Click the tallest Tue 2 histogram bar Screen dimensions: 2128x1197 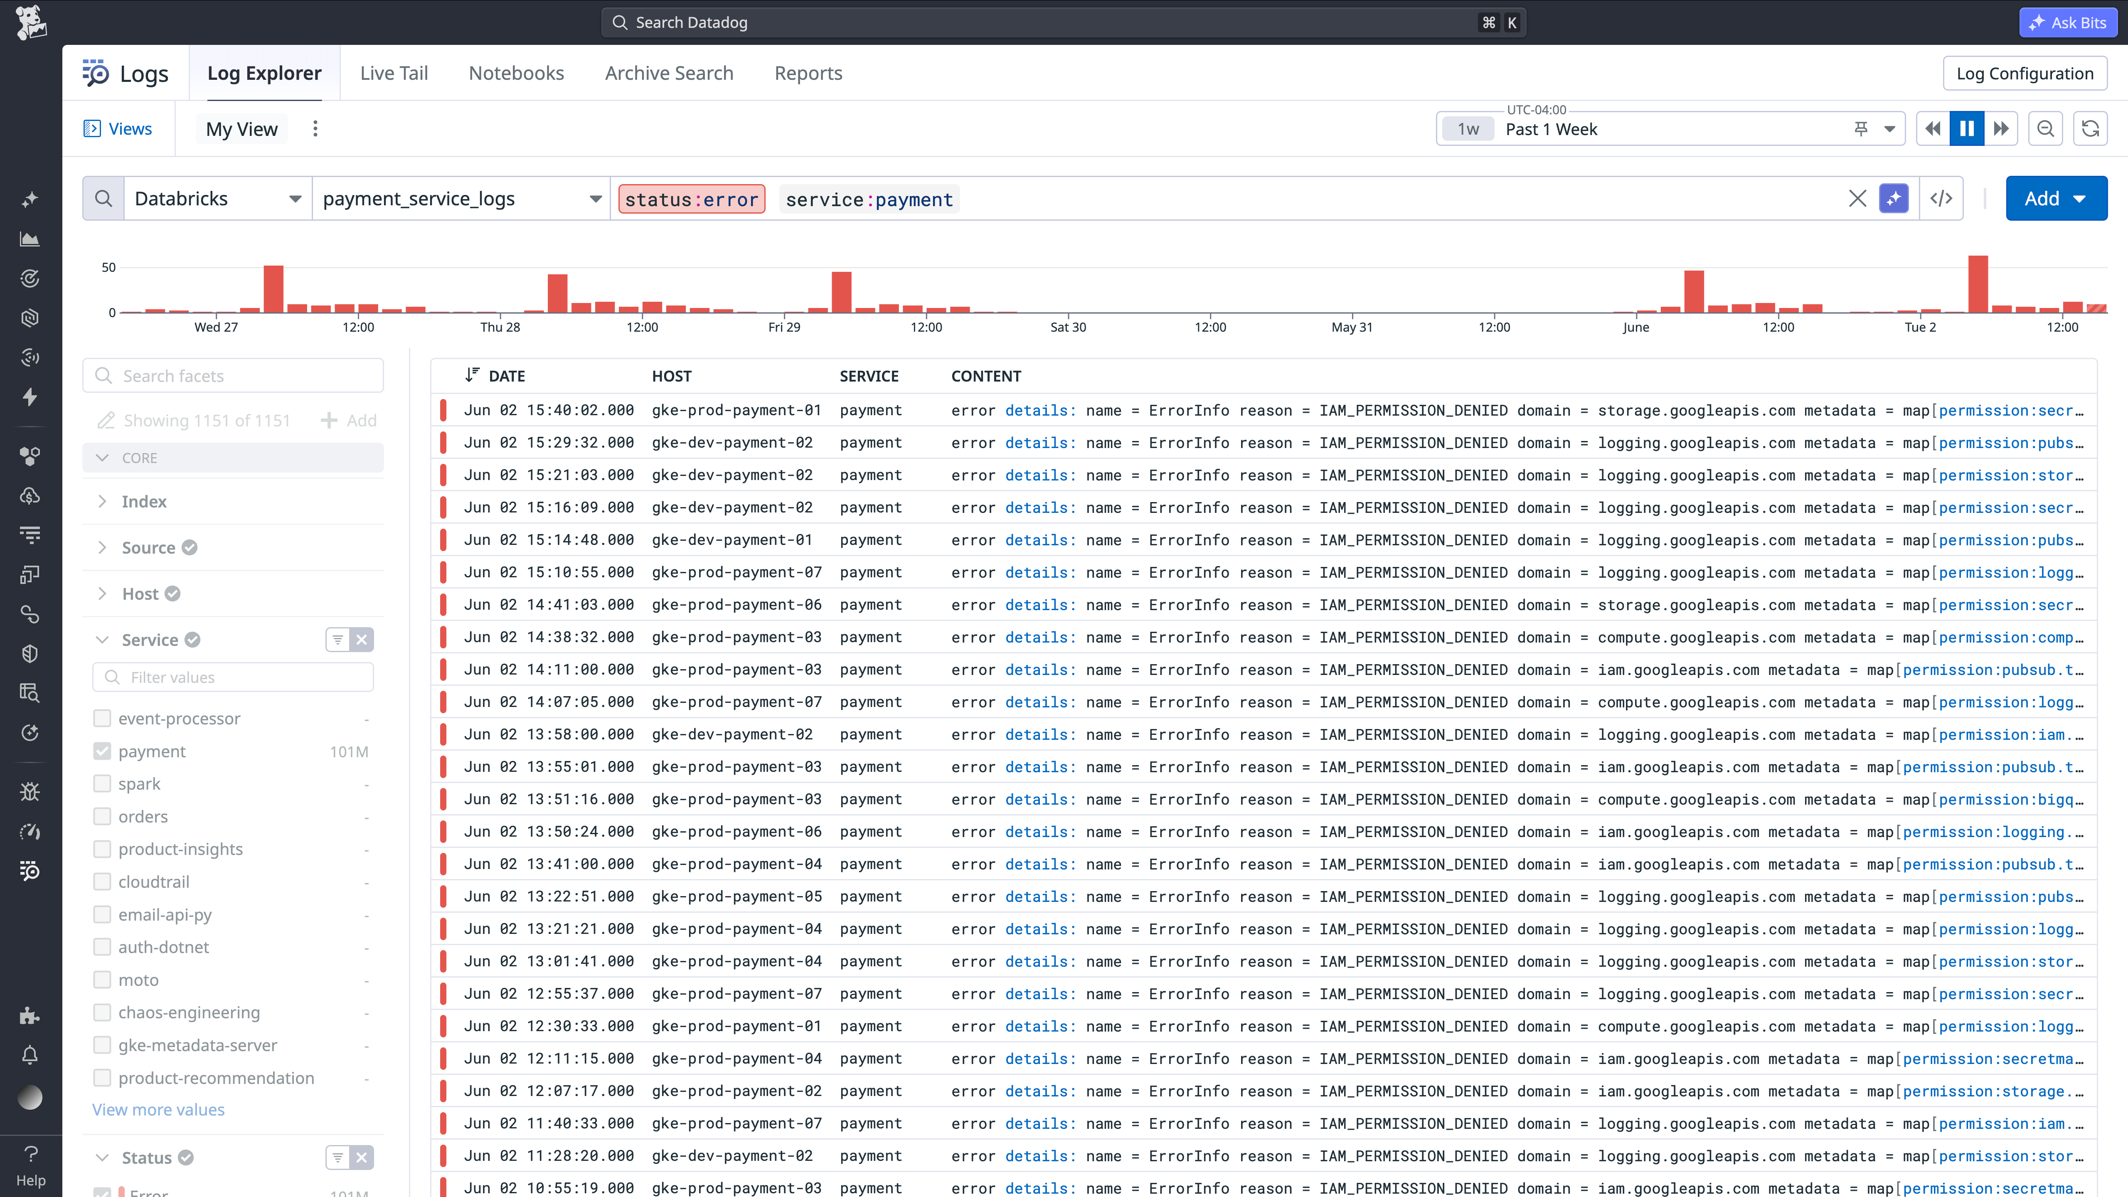(x=1978, y=283)
